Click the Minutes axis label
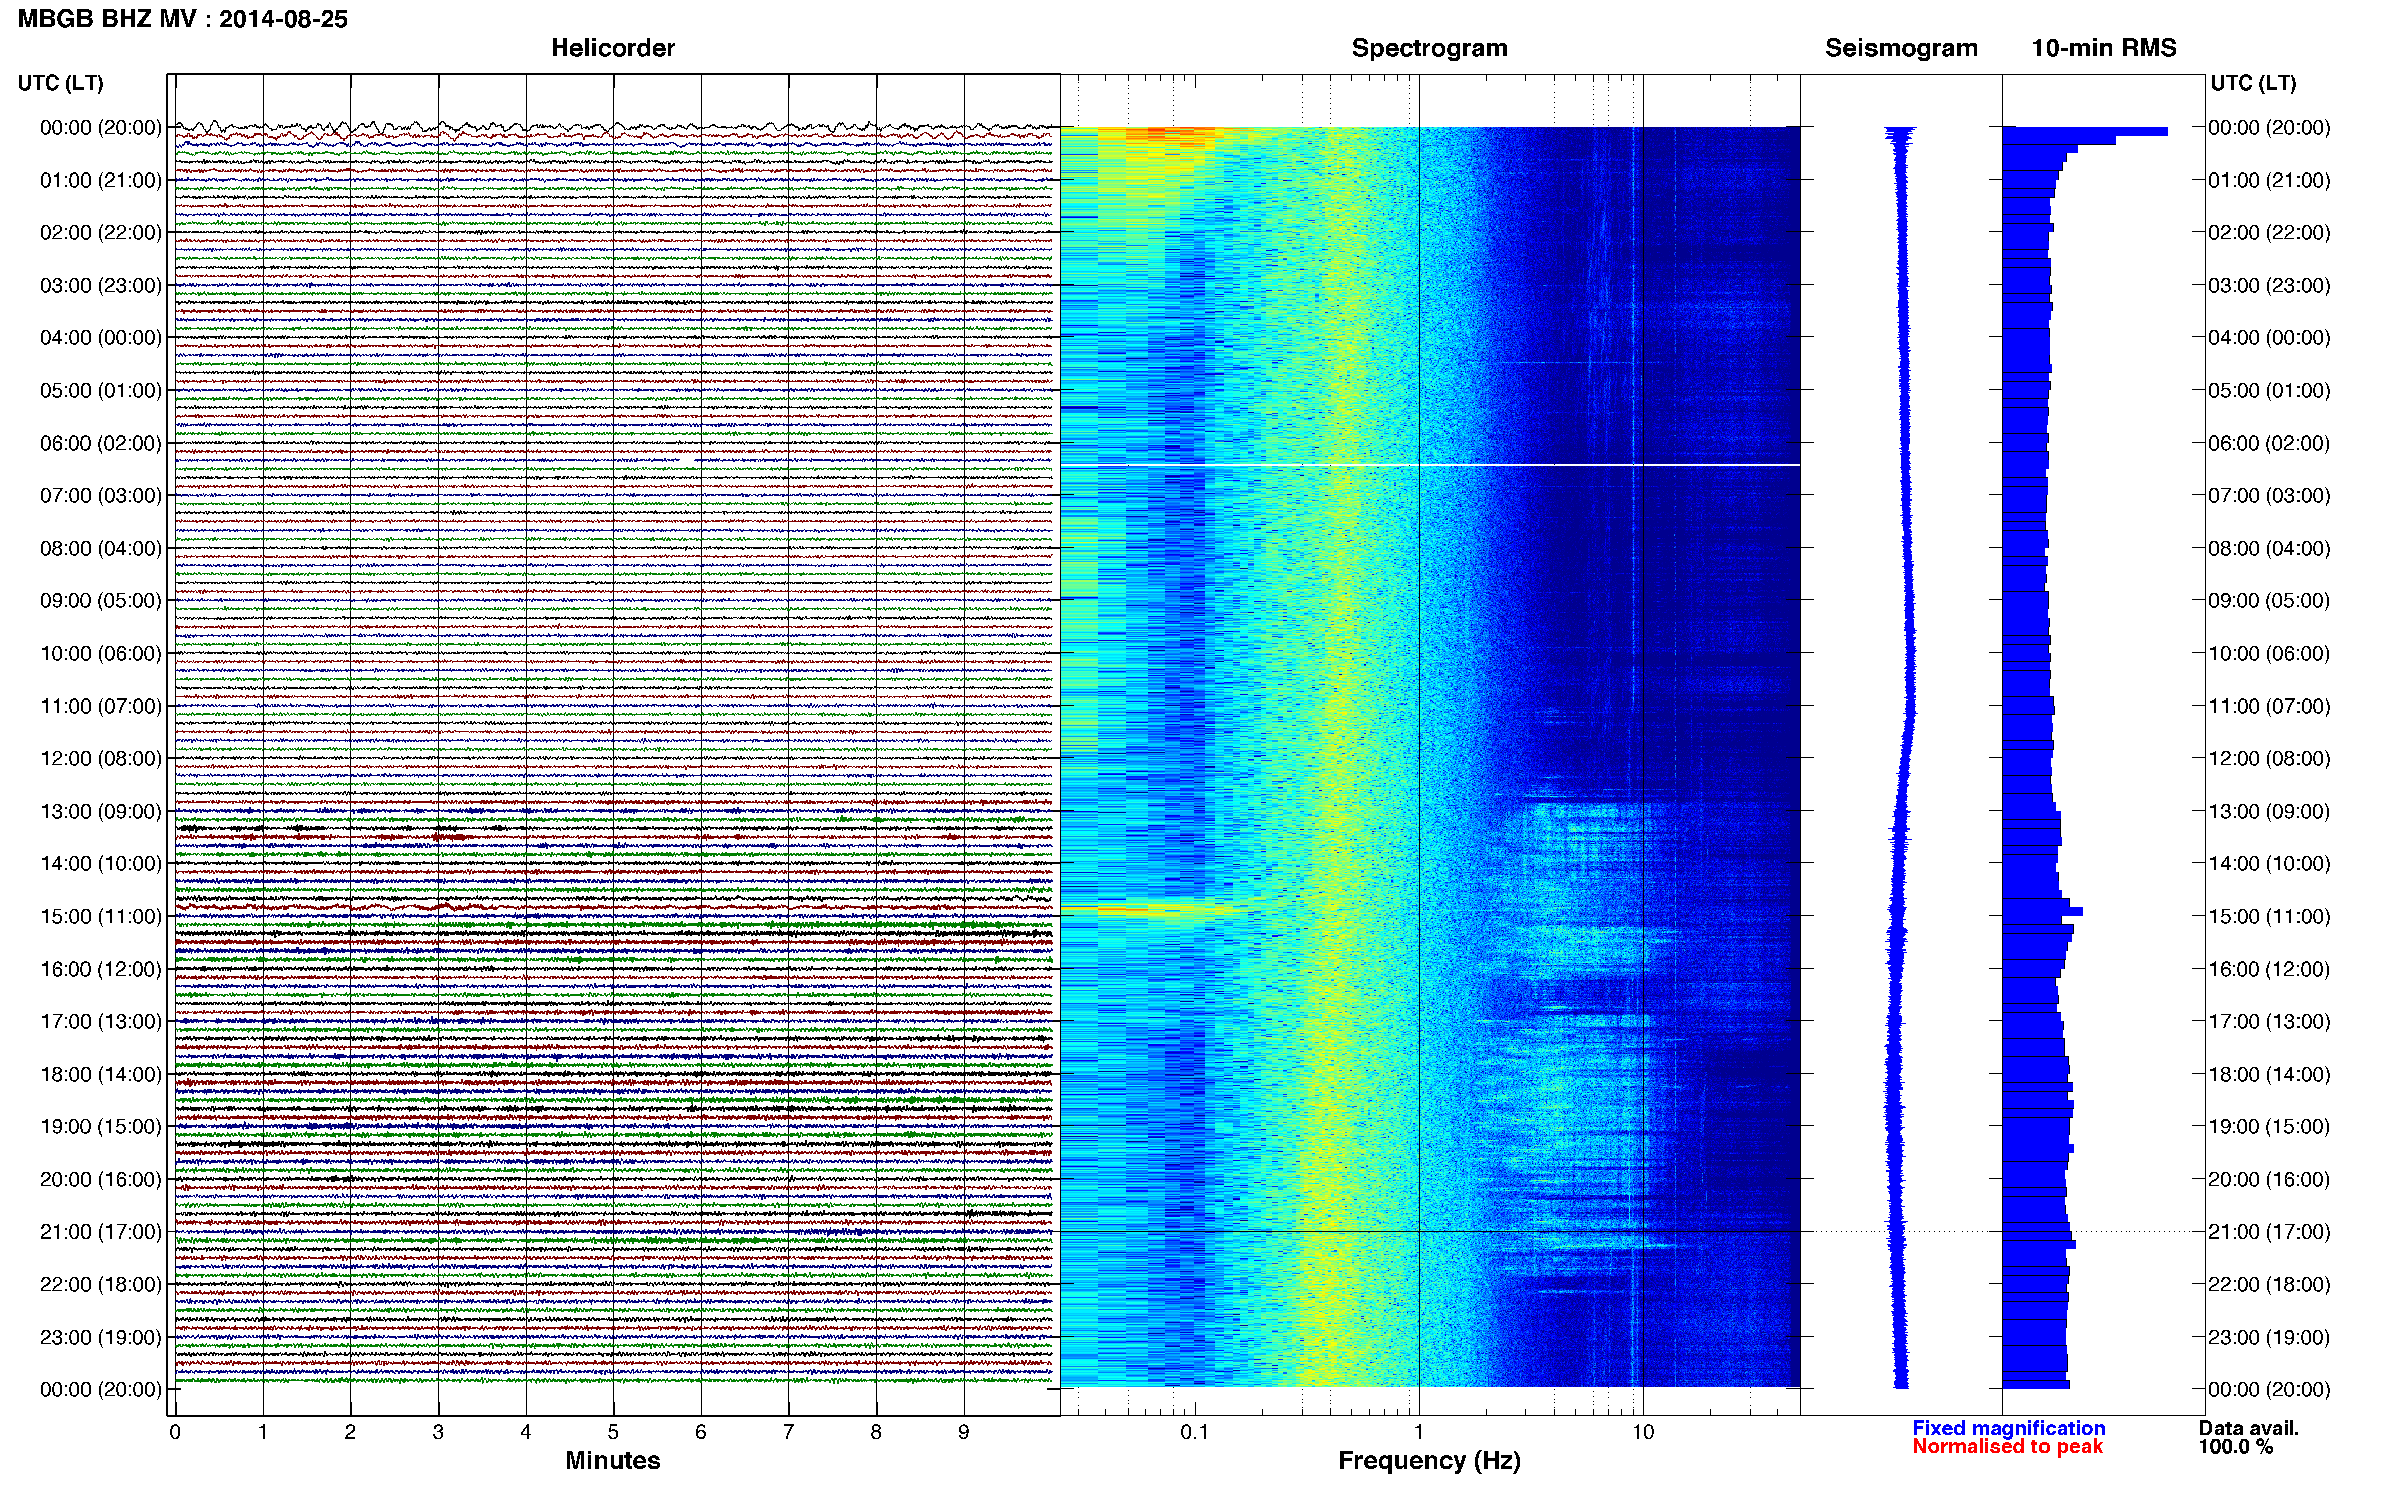 coord(613,1460)
